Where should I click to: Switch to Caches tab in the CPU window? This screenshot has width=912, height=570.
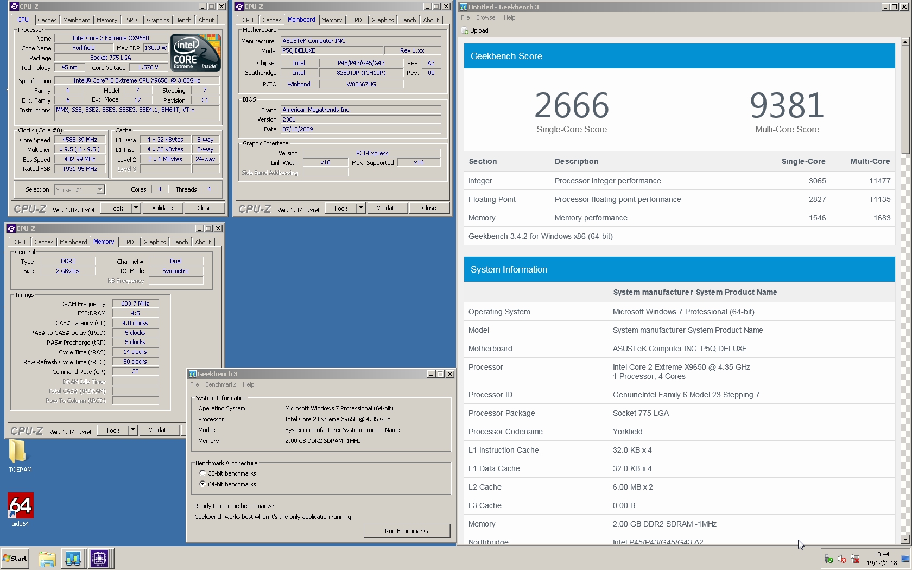47,20
